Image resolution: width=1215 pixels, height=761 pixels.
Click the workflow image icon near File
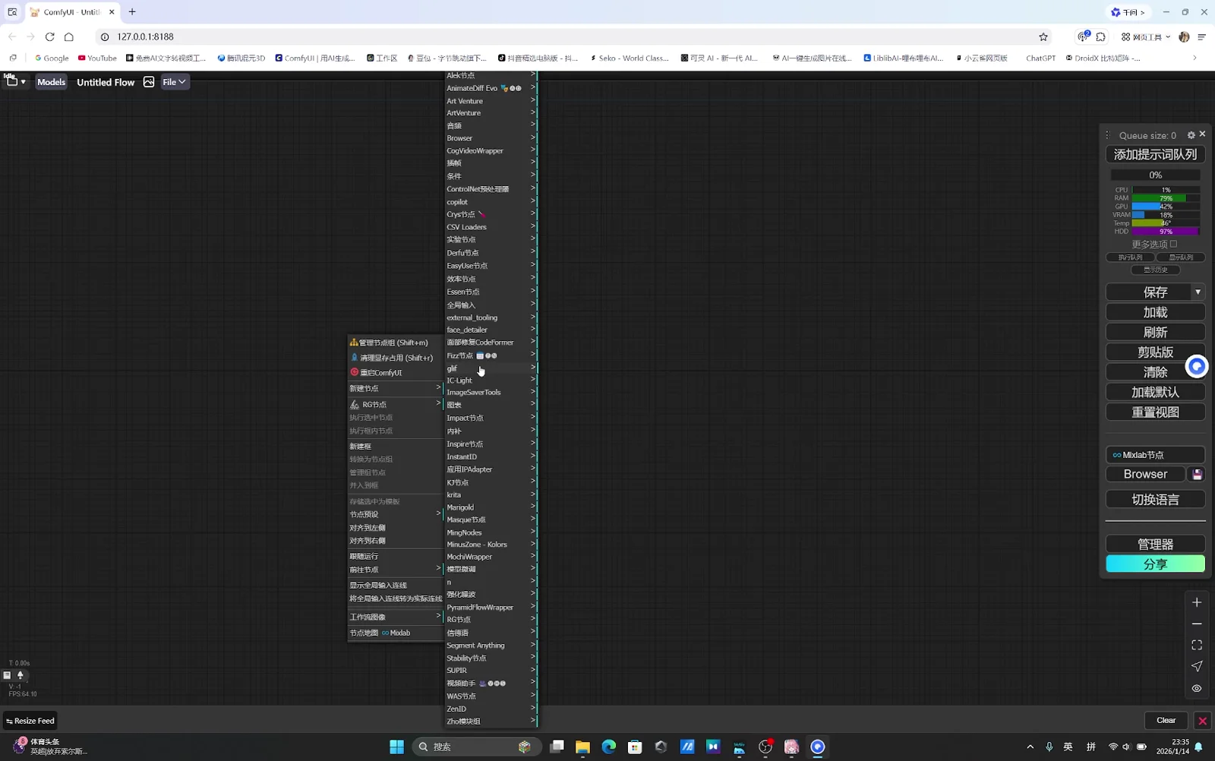point(149,82)
